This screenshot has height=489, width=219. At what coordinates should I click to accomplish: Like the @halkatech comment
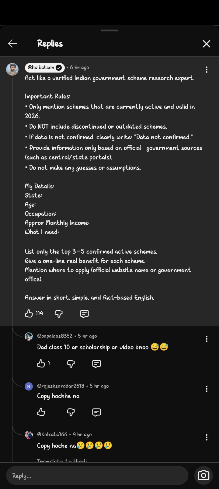pos(29,313)
